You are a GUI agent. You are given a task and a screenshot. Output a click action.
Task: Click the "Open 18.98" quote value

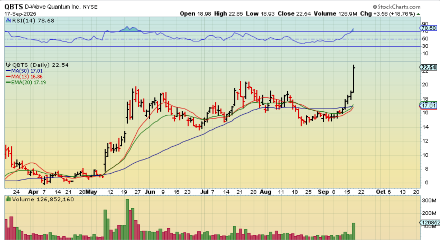point(196,14)
